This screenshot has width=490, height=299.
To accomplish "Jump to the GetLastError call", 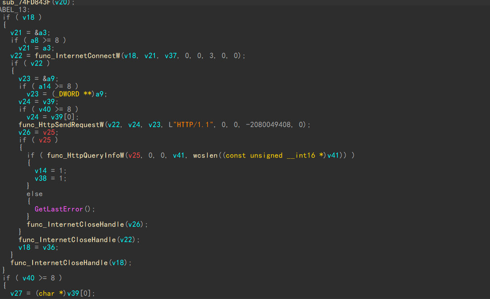I will coord(59,209).
